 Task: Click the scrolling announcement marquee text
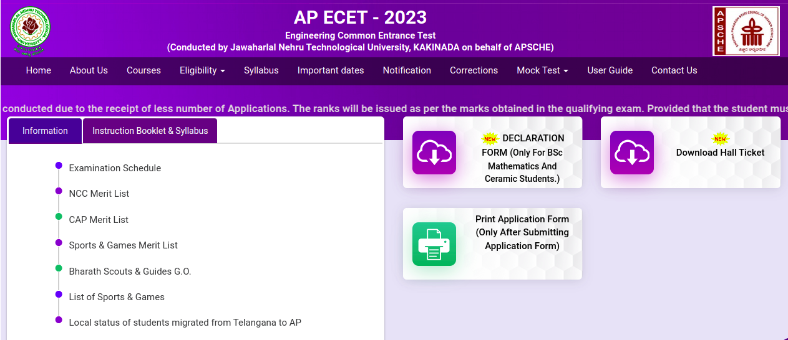click(394, 108)
